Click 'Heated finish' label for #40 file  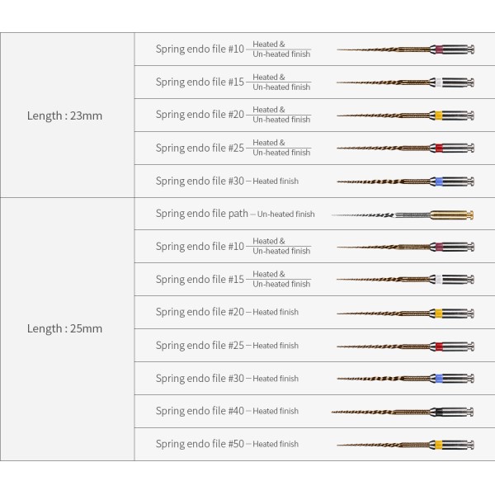[x=276, y=411]
